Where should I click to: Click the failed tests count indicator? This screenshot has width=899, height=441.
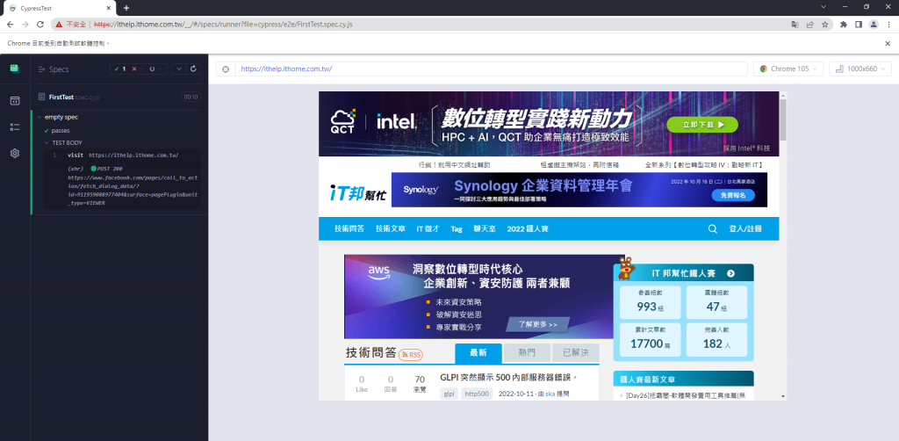(138, 69)
